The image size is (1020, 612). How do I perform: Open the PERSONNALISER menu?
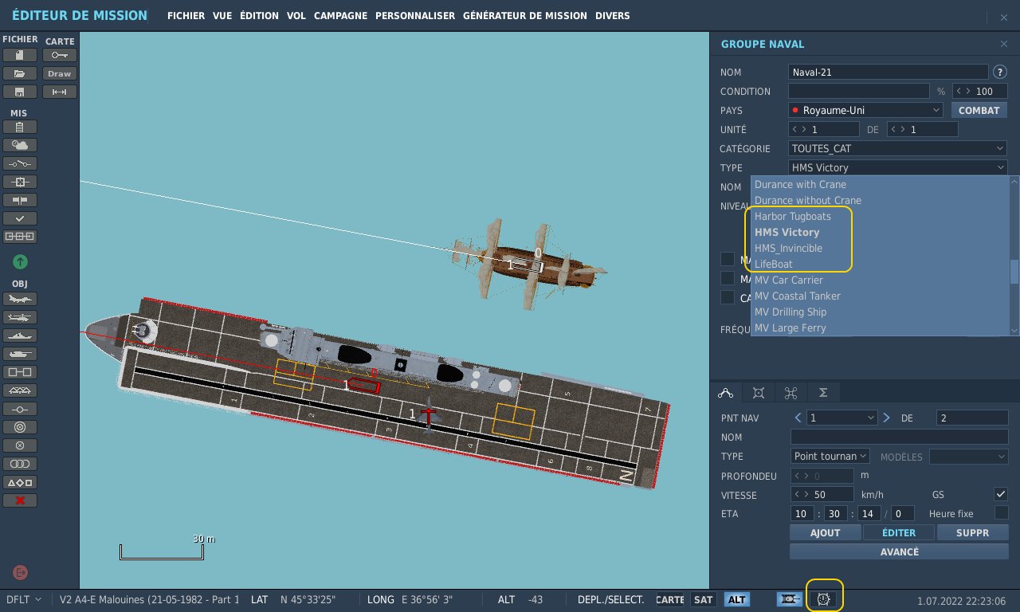tap(415, 16)
